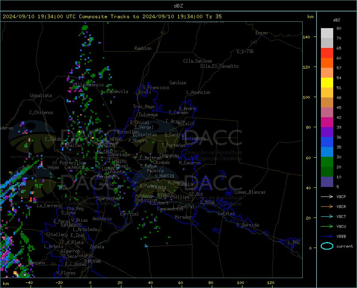357x288 pixels.
Task: Click the Capdevila label
Action: pos(117,92)
